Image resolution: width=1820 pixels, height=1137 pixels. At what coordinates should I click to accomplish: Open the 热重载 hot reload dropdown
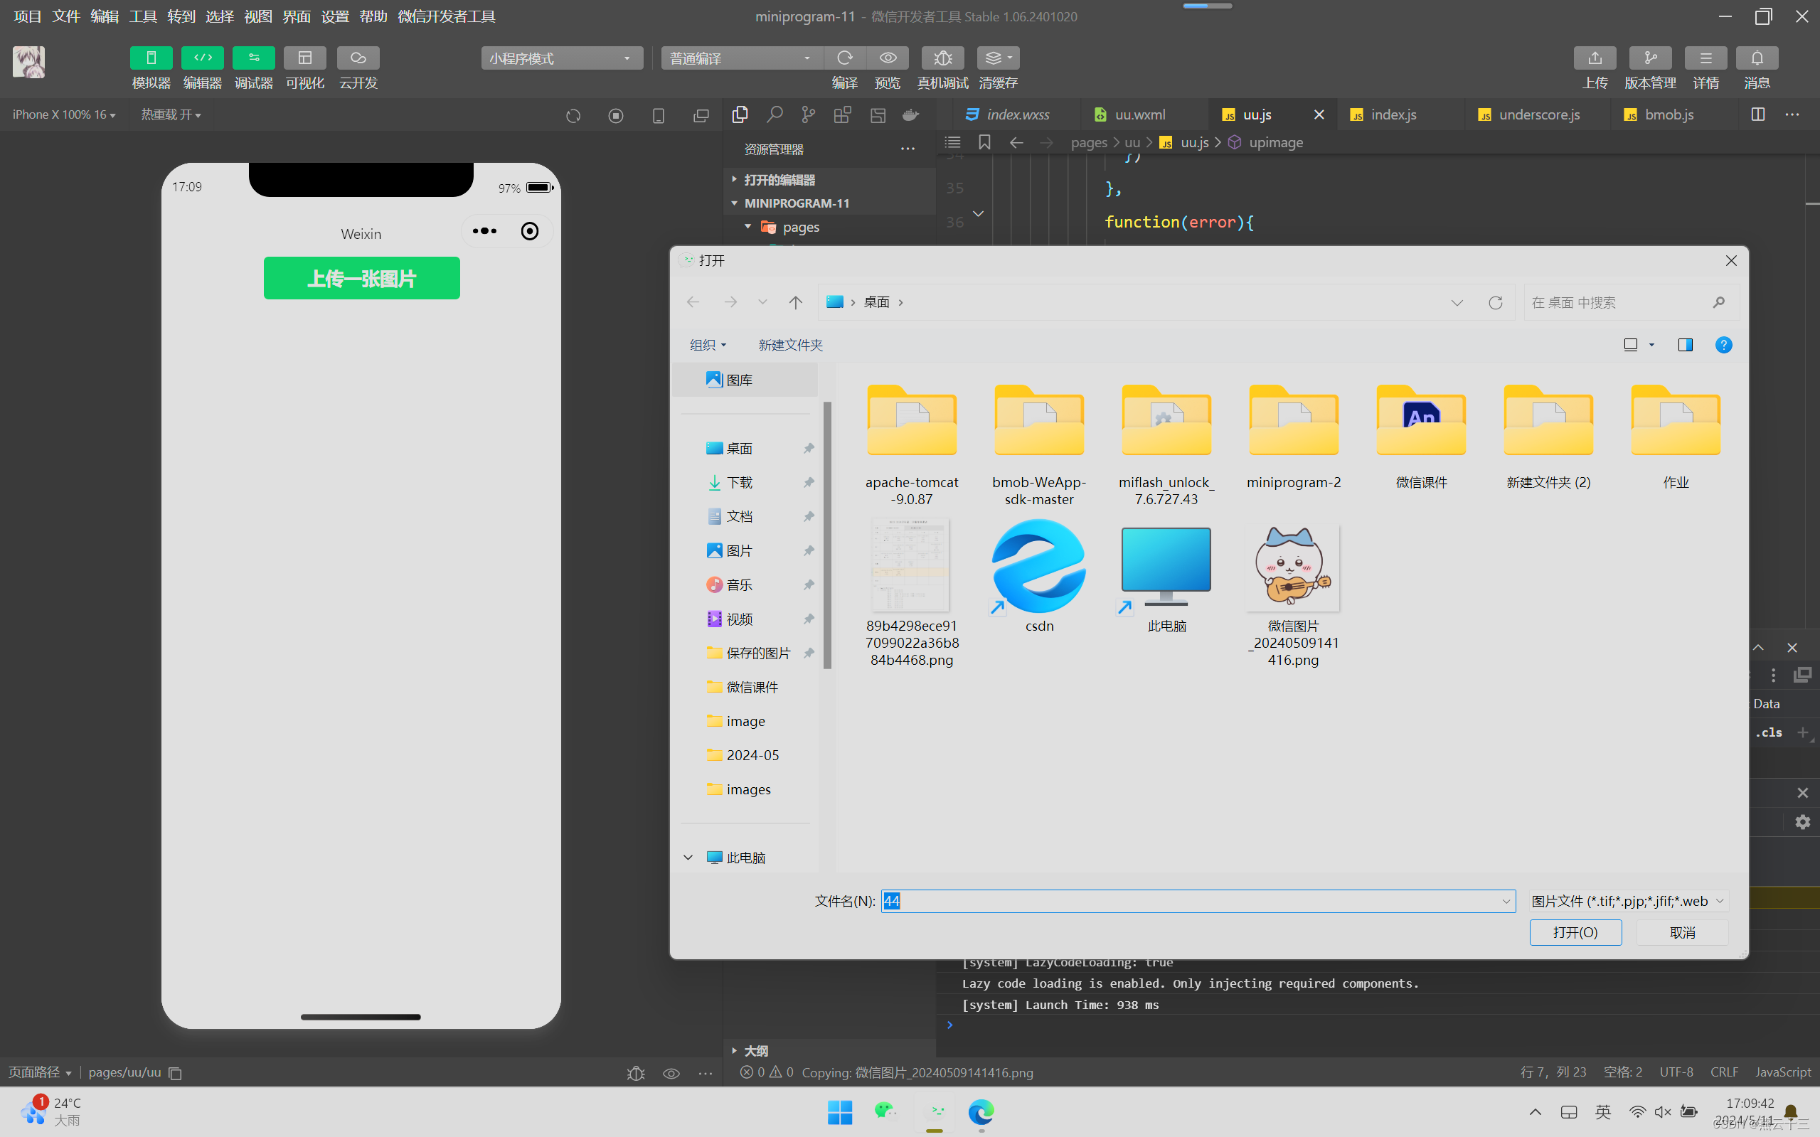pyautogui.click(x=171, y=114)
